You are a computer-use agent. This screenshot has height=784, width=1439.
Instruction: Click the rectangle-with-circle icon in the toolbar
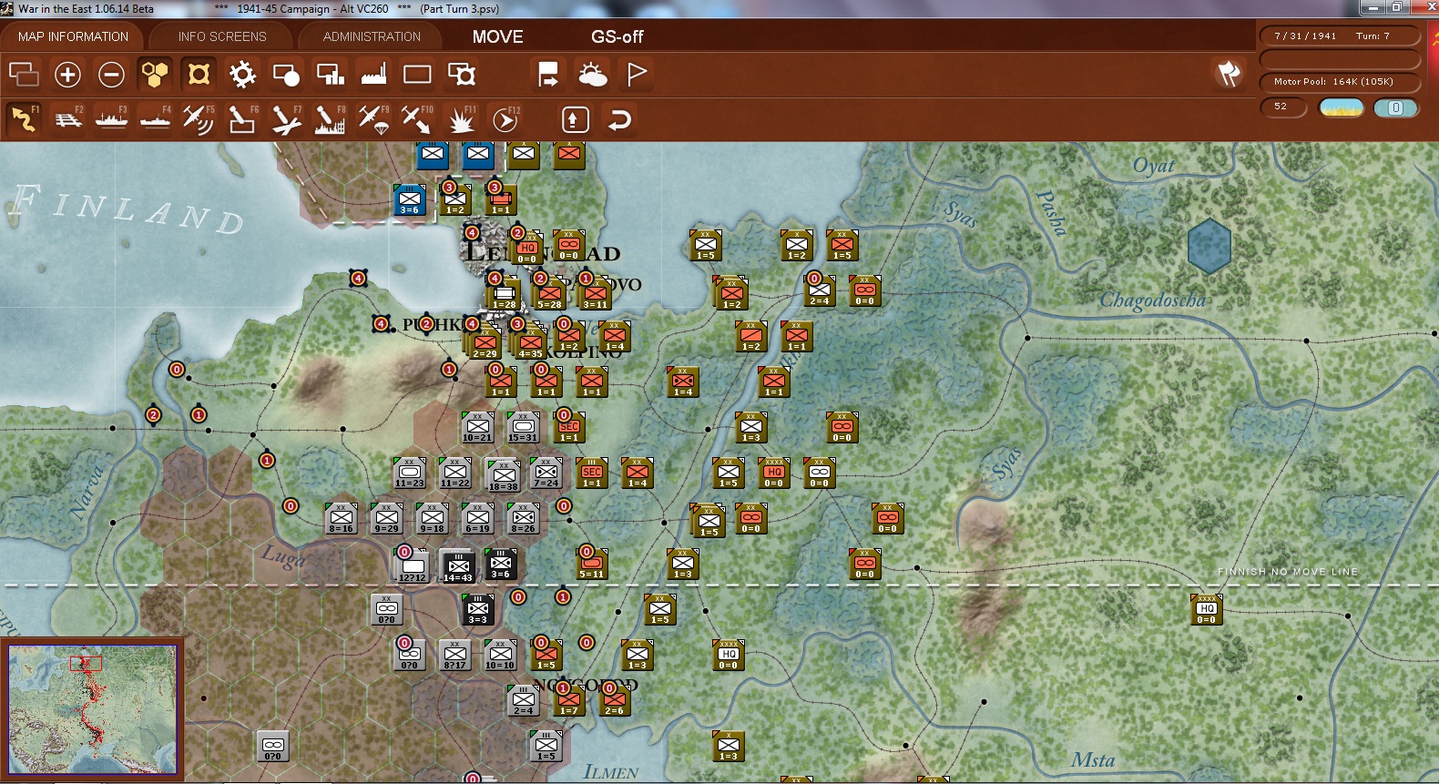(x=286, y=74)
